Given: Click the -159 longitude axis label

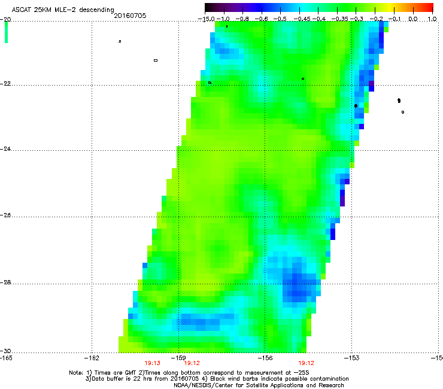Looking at the screenshot, I should pos(178,358).
